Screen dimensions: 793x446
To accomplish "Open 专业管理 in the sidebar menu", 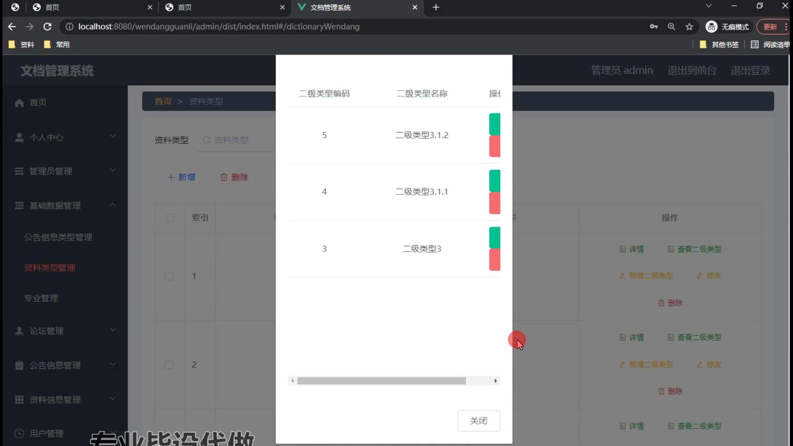I will 41,298.
